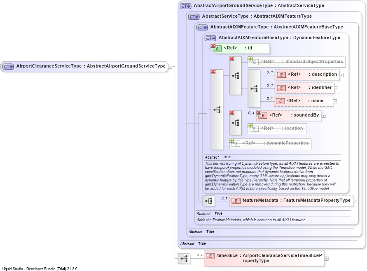Click the green plus on dynamicProperties group
The width and height of the screenshot is (367, 271).
(231, 140)
